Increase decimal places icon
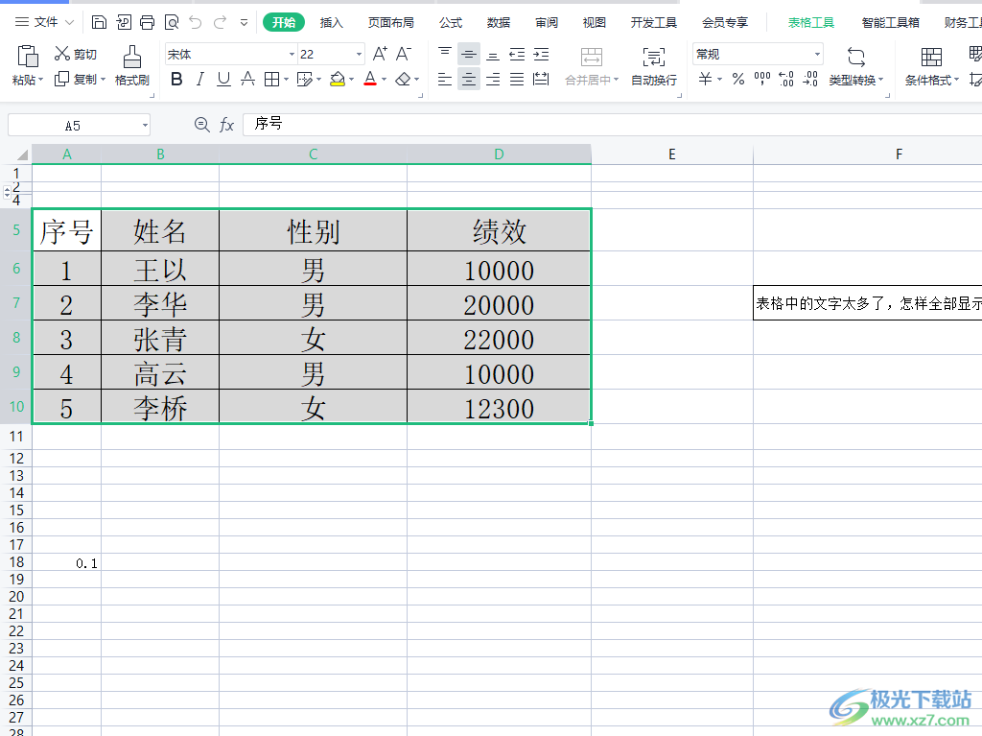982x736 pixels. [786, 79]
